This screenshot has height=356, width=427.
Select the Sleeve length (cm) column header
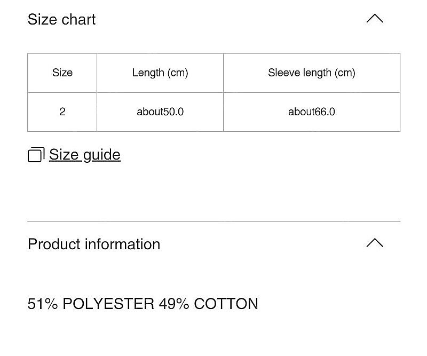click(312, 73)
